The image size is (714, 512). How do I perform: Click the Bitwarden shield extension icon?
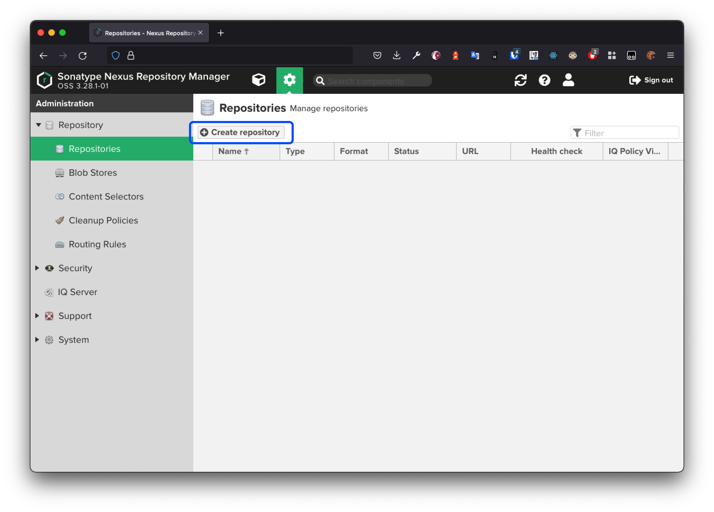click(x=514, y=55)
